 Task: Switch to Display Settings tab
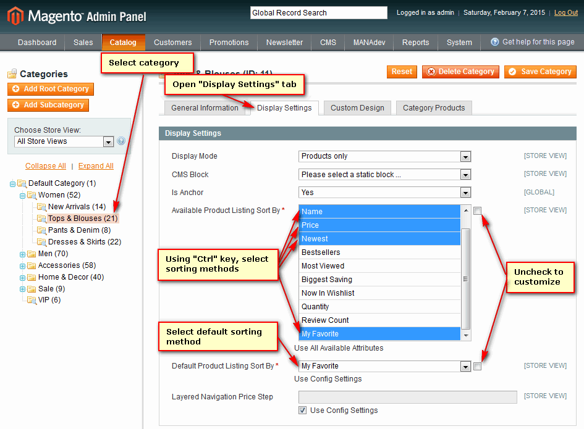[x=284, y=108]
